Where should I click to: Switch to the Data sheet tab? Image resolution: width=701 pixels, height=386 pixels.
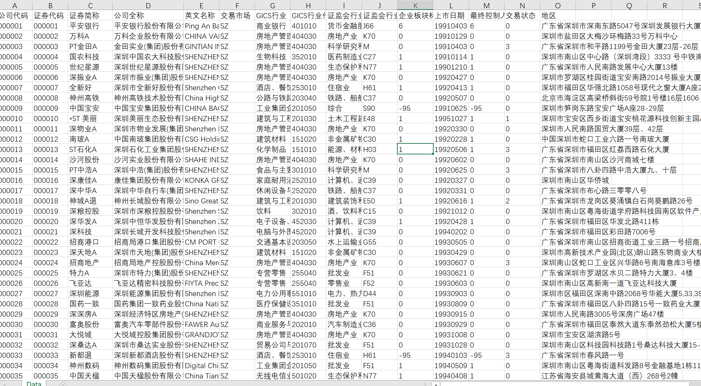point(34,383)
